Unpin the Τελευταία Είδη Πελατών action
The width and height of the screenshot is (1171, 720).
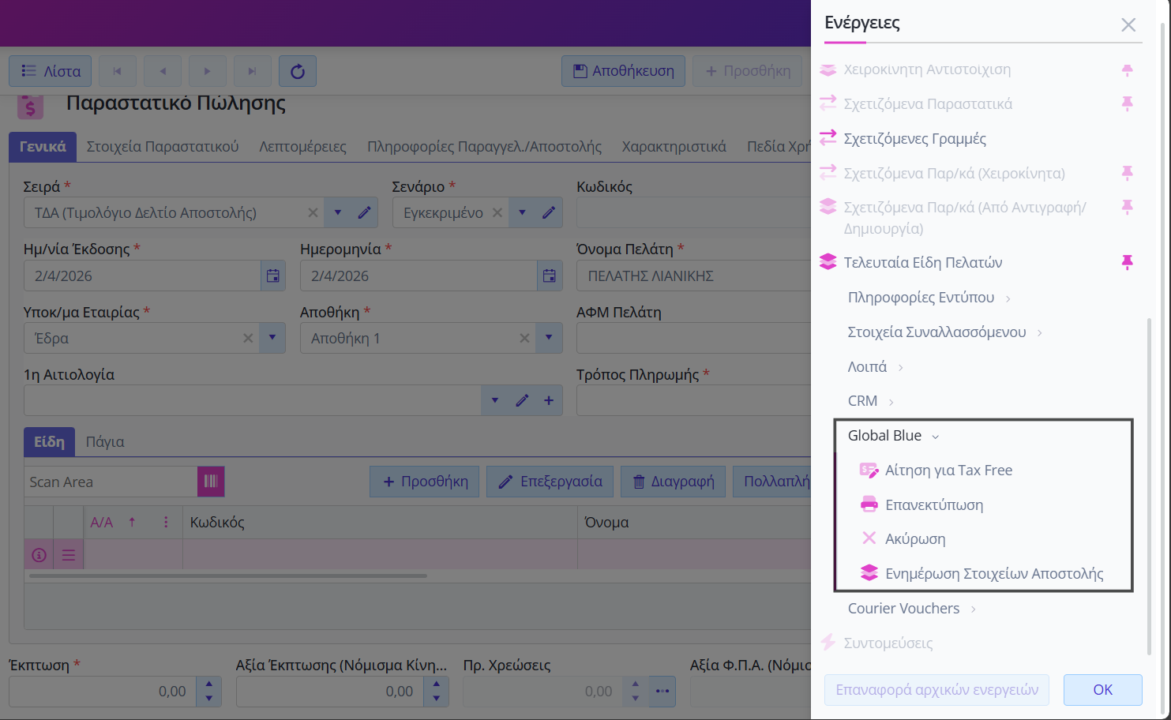tap(1127, 263)
